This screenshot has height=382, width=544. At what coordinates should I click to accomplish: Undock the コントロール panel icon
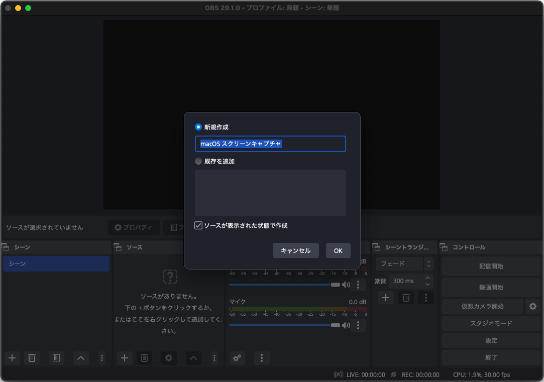pyautogui.click(x=444, y=247)
